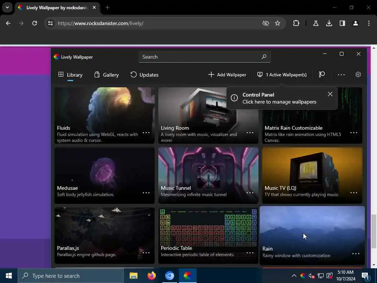Click Add Wallpaper button
377x283 pixels.
[x=227, y=75]
